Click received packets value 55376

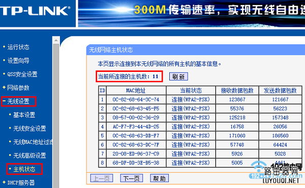tap(237, 108)
